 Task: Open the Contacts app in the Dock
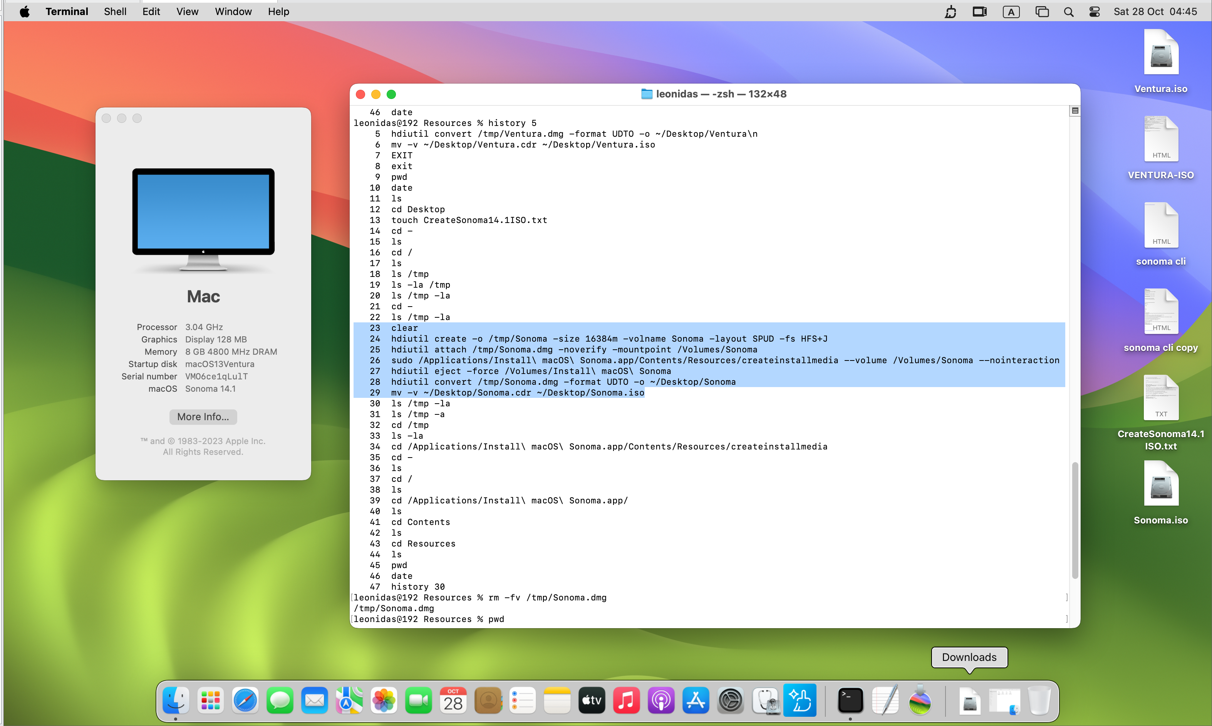(x=488, y=701)
